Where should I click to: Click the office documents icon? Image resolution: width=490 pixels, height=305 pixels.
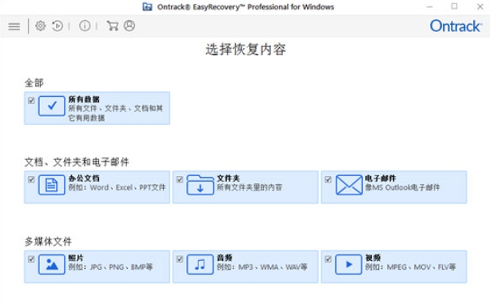(52, 185)
